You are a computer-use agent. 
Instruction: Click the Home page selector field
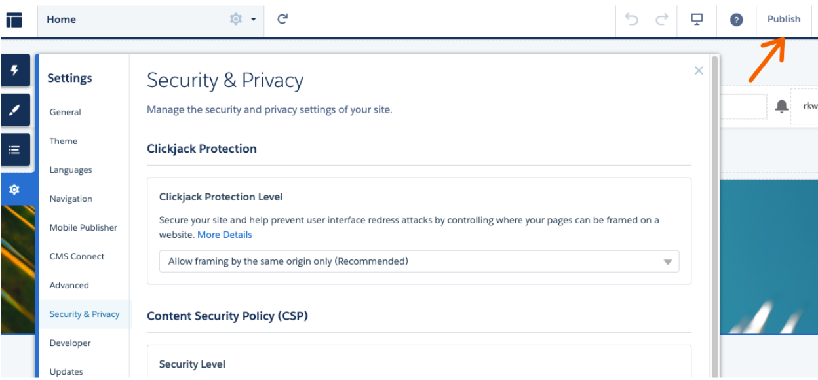pos(151,20)
